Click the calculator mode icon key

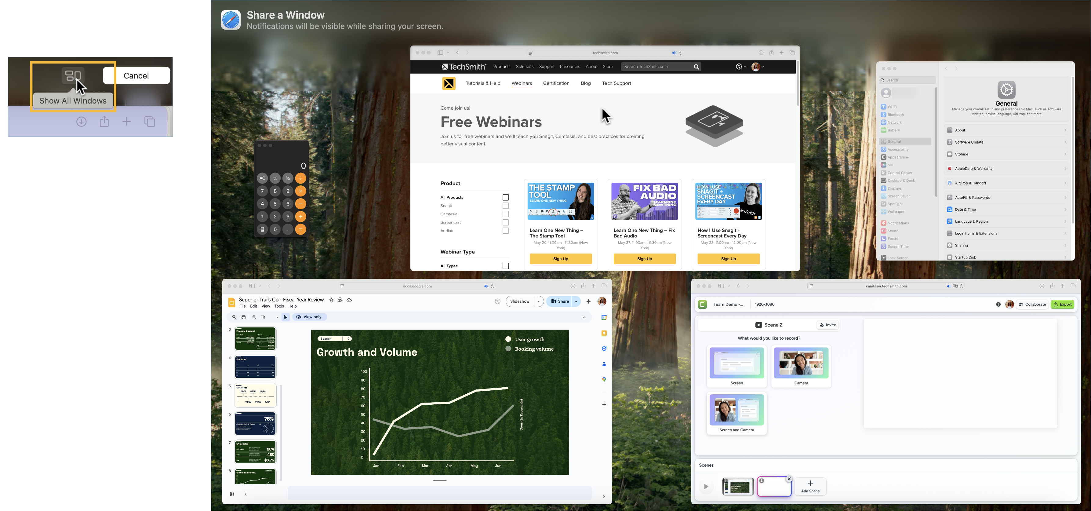pyautogui.click(x=263, y=229)
